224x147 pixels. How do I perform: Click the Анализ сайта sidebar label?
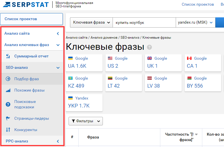[x=17, y=34]
